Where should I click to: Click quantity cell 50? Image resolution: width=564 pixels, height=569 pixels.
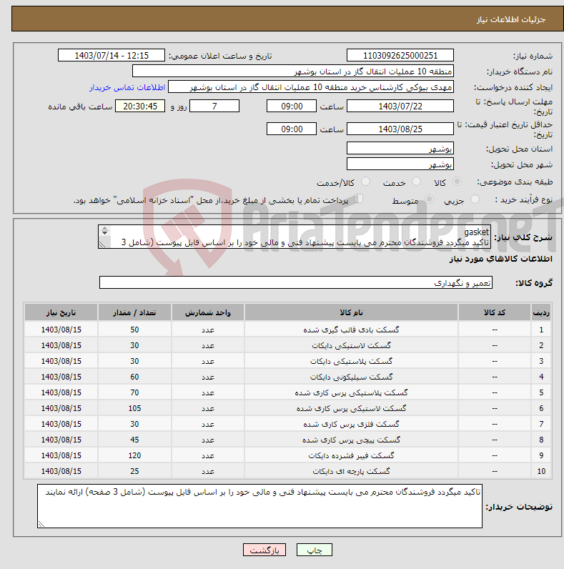point(134,330)
